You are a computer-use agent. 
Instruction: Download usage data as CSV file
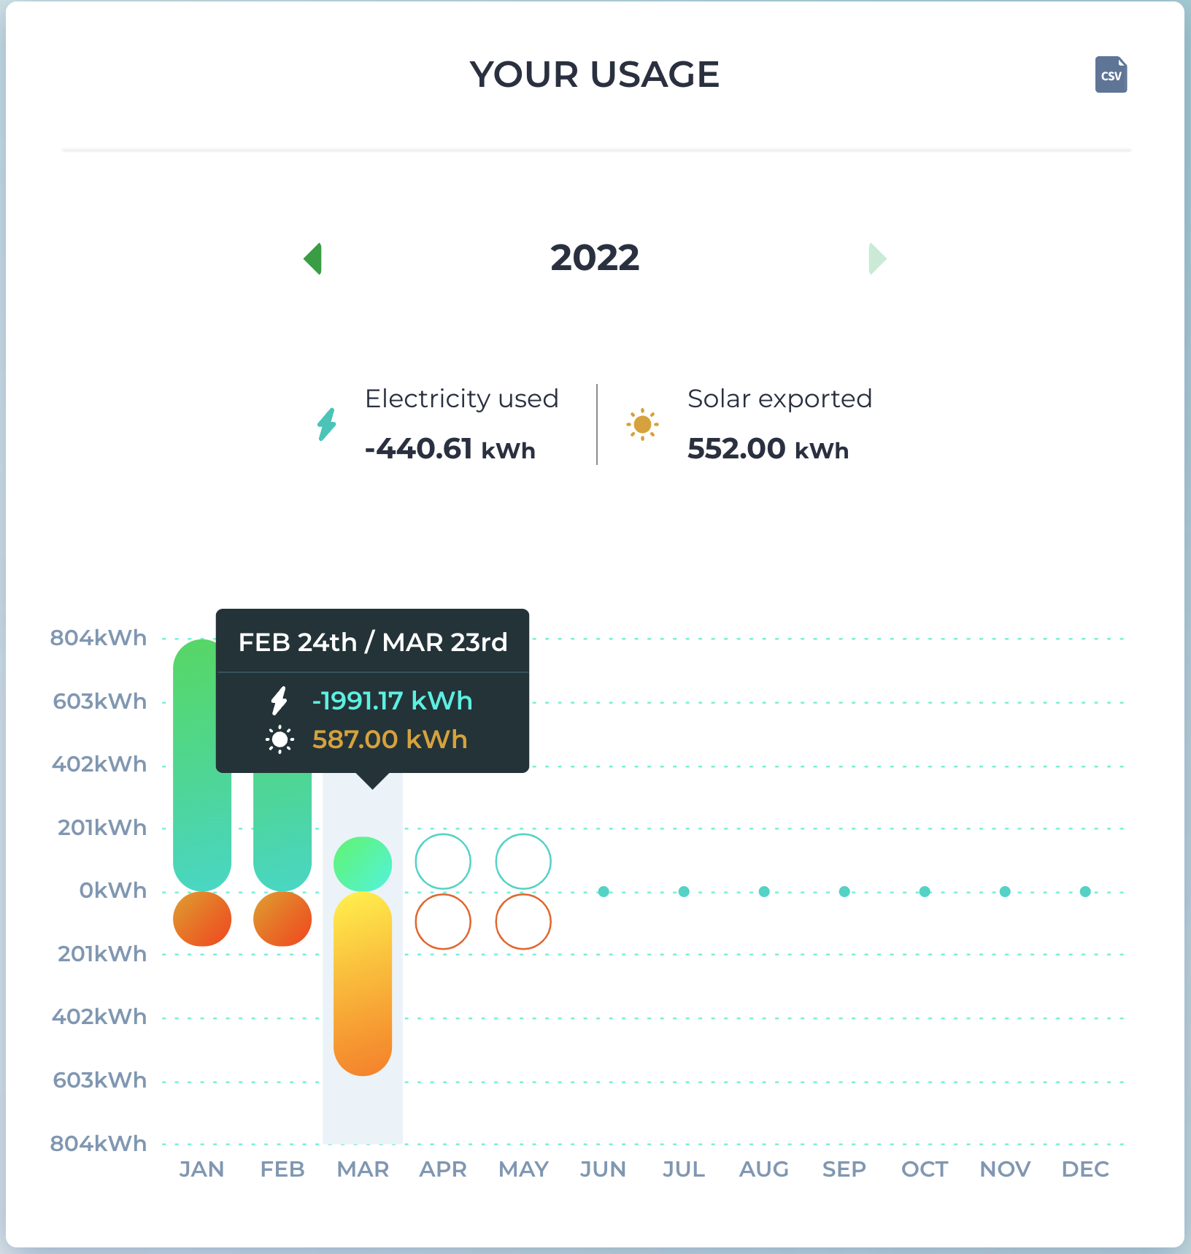tap(1111, 74)
